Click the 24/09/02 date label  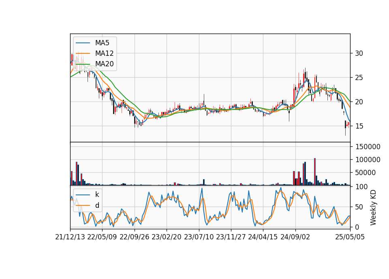(295, 237)
